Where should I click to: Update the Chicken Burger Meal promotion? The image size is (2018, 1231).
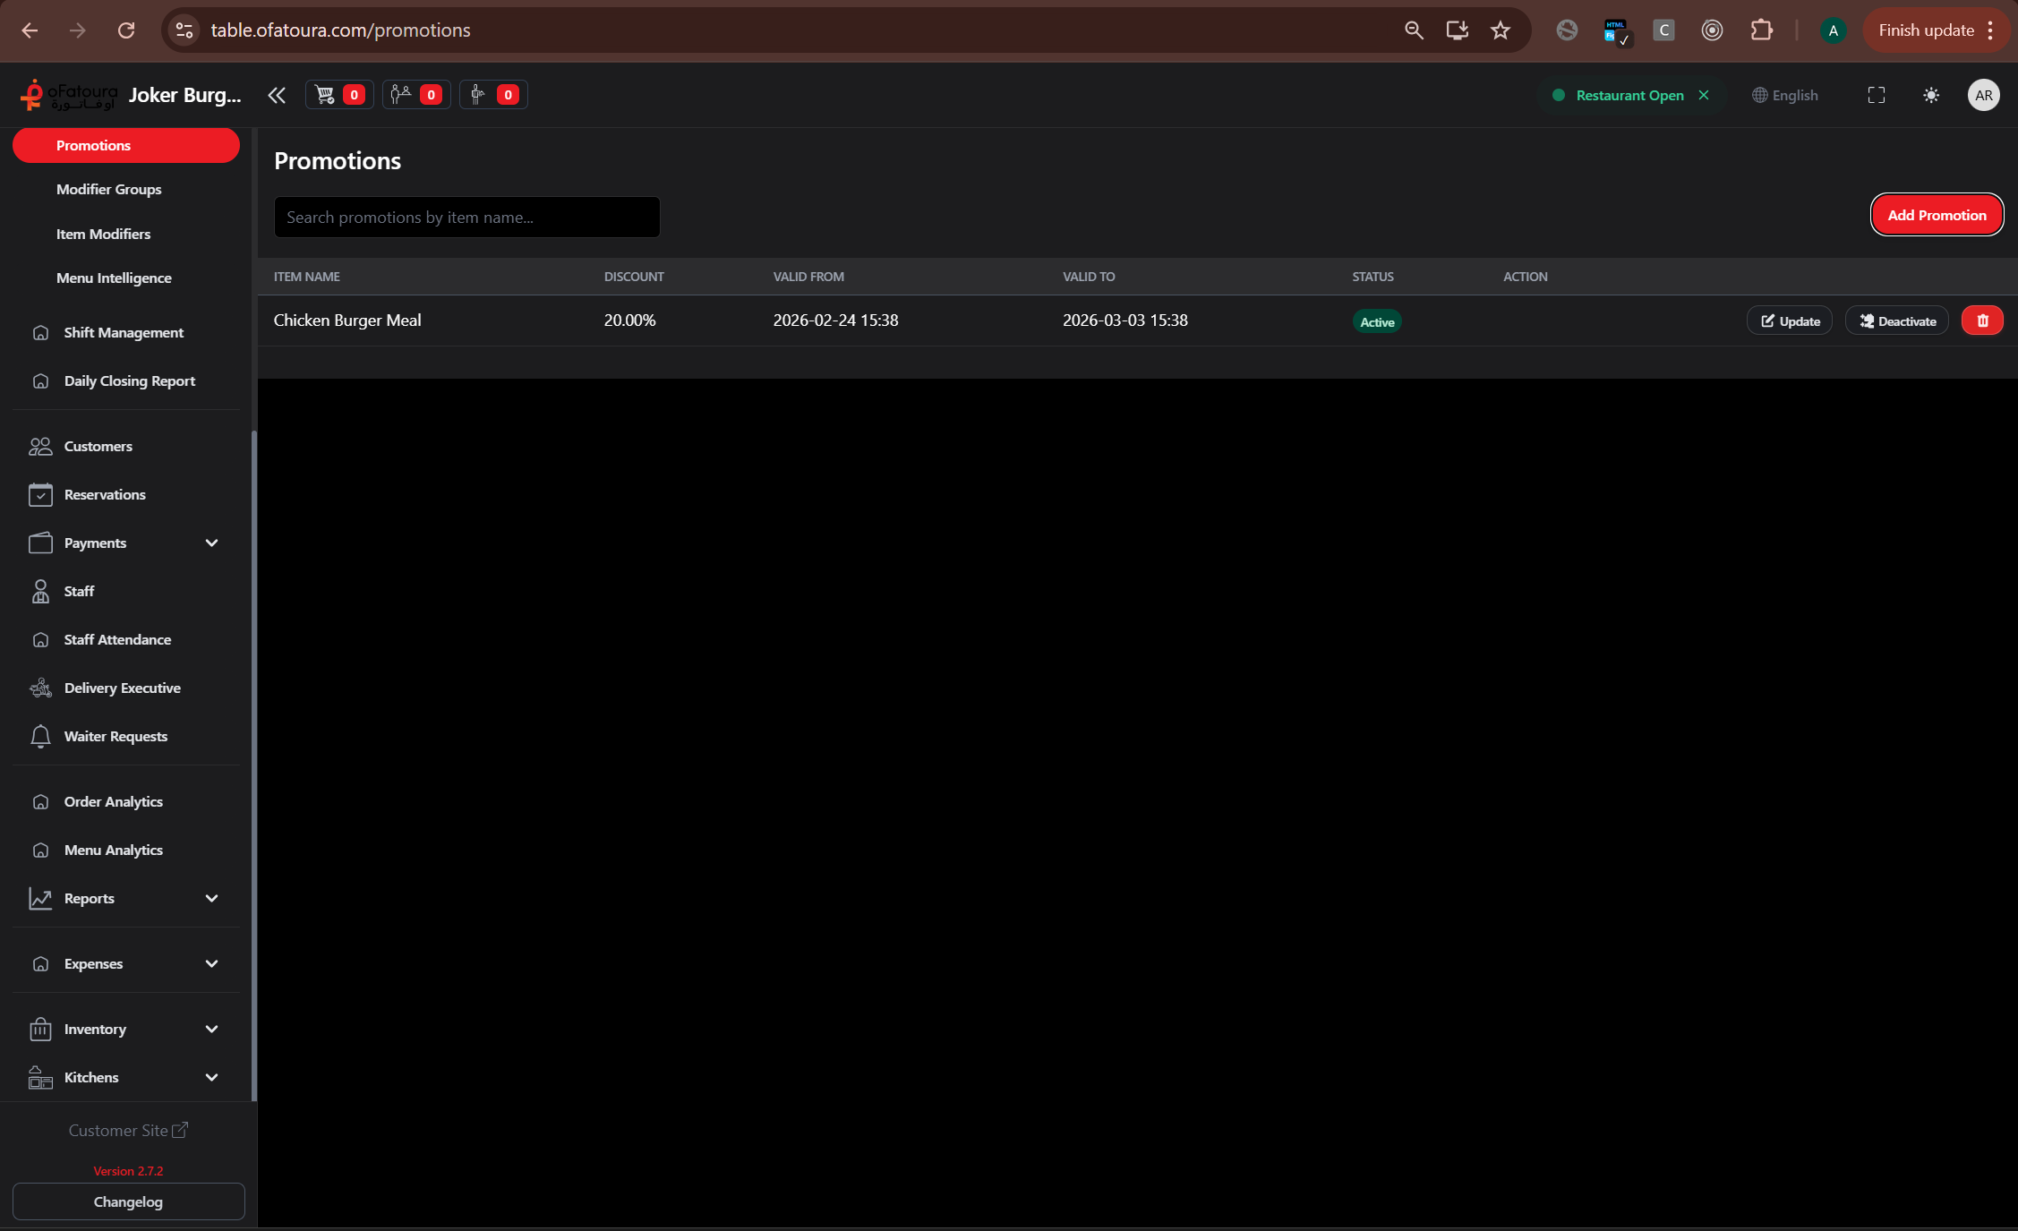coord(1789,321)
